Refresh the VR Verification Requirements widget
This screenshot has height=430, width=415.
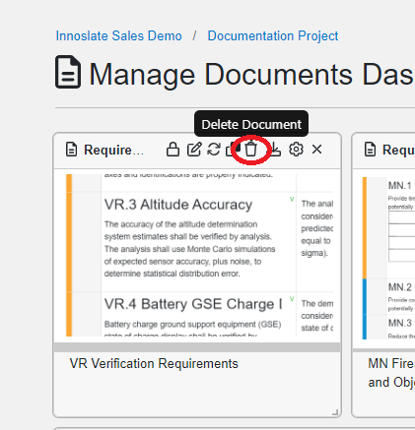click(x=214, y=150)
